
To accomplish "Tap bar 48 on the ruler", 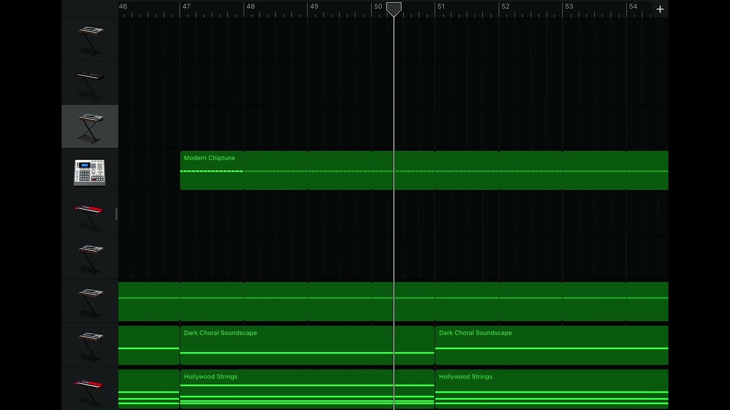I will [x=250, y=6].
